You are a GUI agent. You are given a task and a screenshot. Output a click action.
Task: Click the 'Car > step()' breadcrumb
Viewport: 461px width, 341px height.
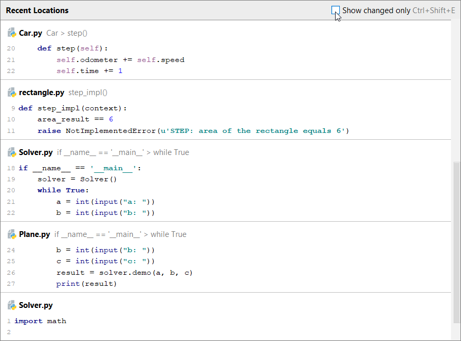tap(67, 33)
